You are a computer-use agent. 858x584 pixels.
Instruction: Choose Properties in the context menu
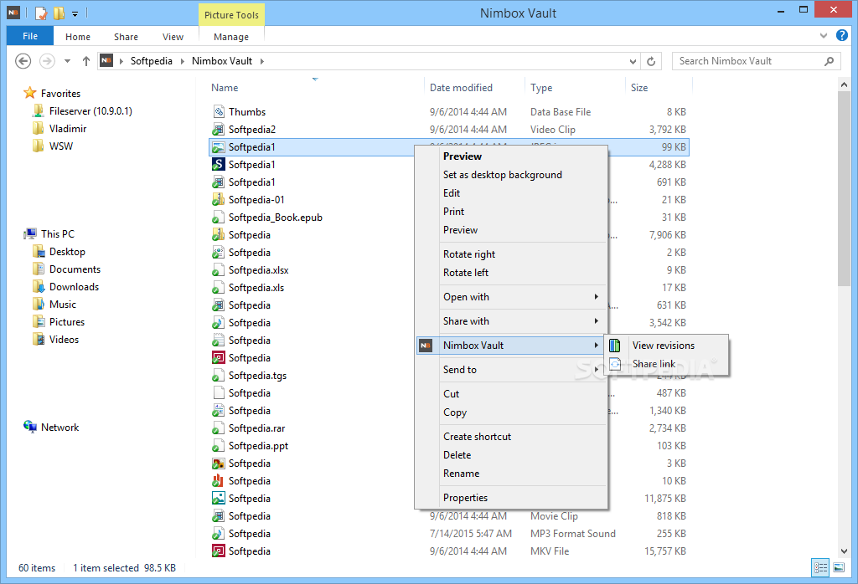coord(465,498)
